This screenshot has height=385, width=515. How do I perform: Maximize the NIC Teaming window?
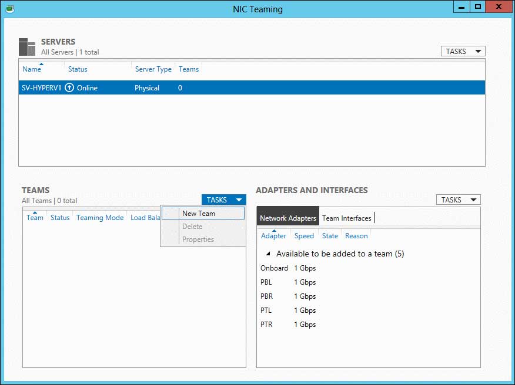pos(478,7)
